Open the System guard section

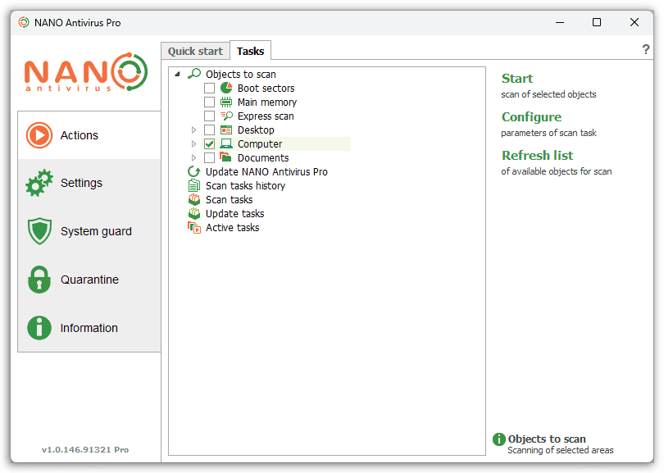(x=89, y=231)
